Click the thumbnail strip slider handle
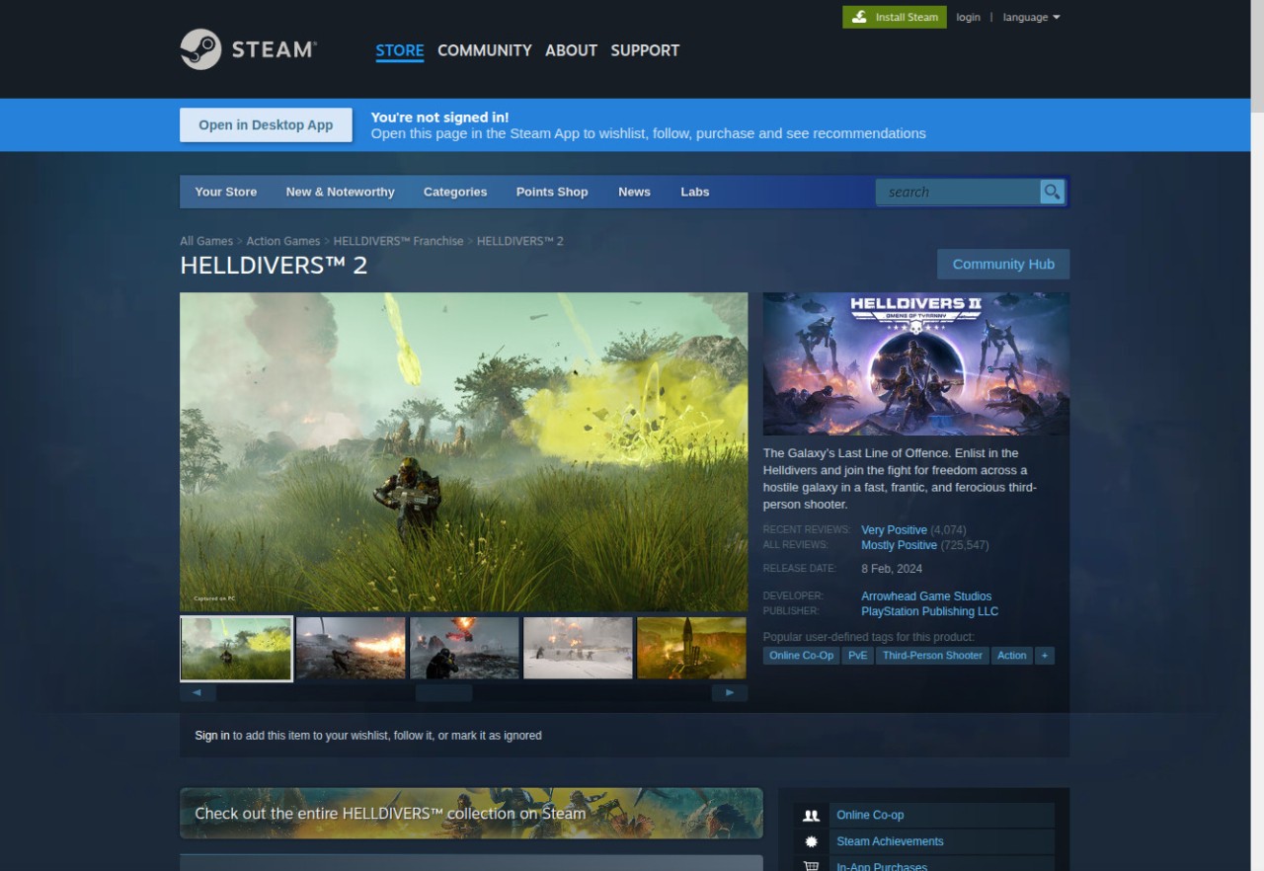The height and width of the screenshot is (871, 1264). pyautogui.click(x=443, y=692)
